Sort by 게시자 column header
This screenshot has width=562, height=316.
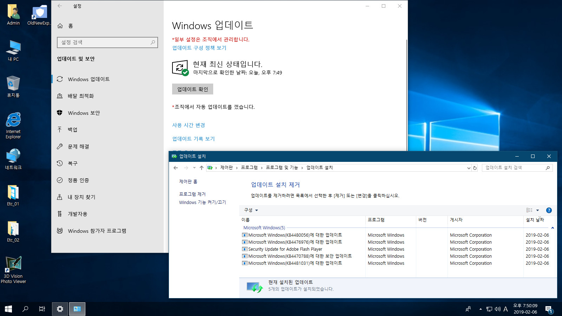486,220
